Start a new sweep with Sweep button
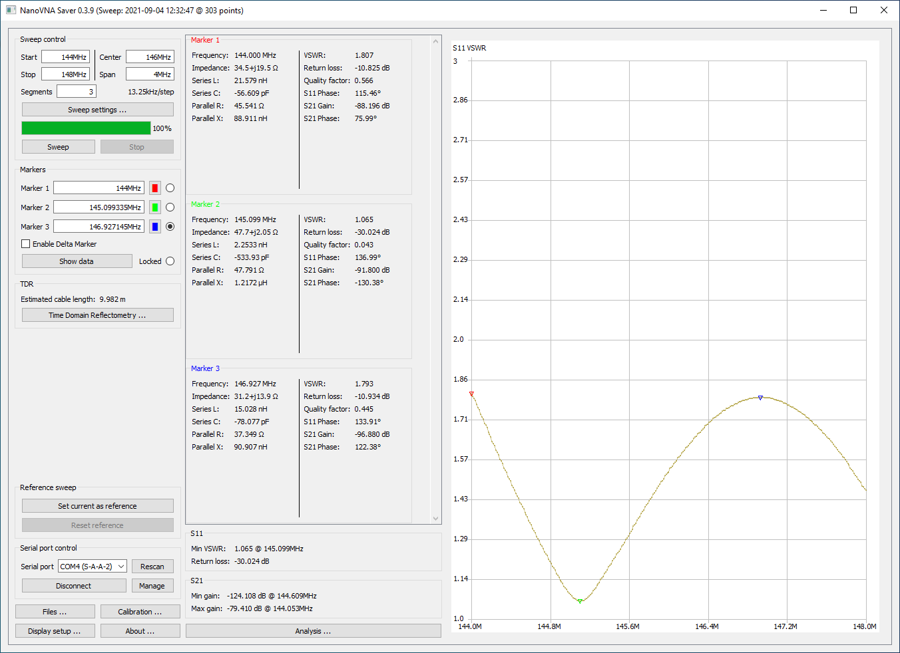The width and height of the screenshot is (900, 653). tap(58, 147)
